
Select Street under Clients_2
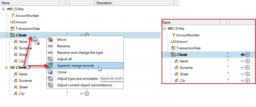pos(23,87)
